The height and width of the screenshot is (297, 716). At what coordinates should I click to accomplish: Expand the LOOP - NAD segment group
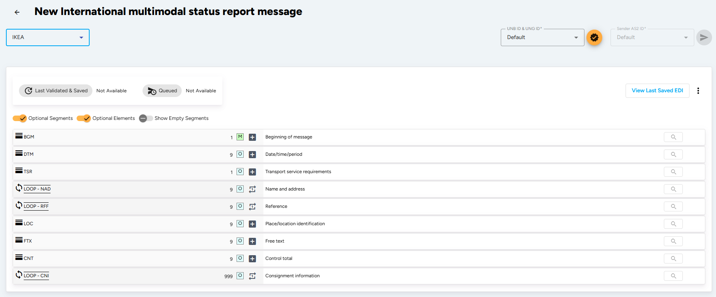click(37, 189)
